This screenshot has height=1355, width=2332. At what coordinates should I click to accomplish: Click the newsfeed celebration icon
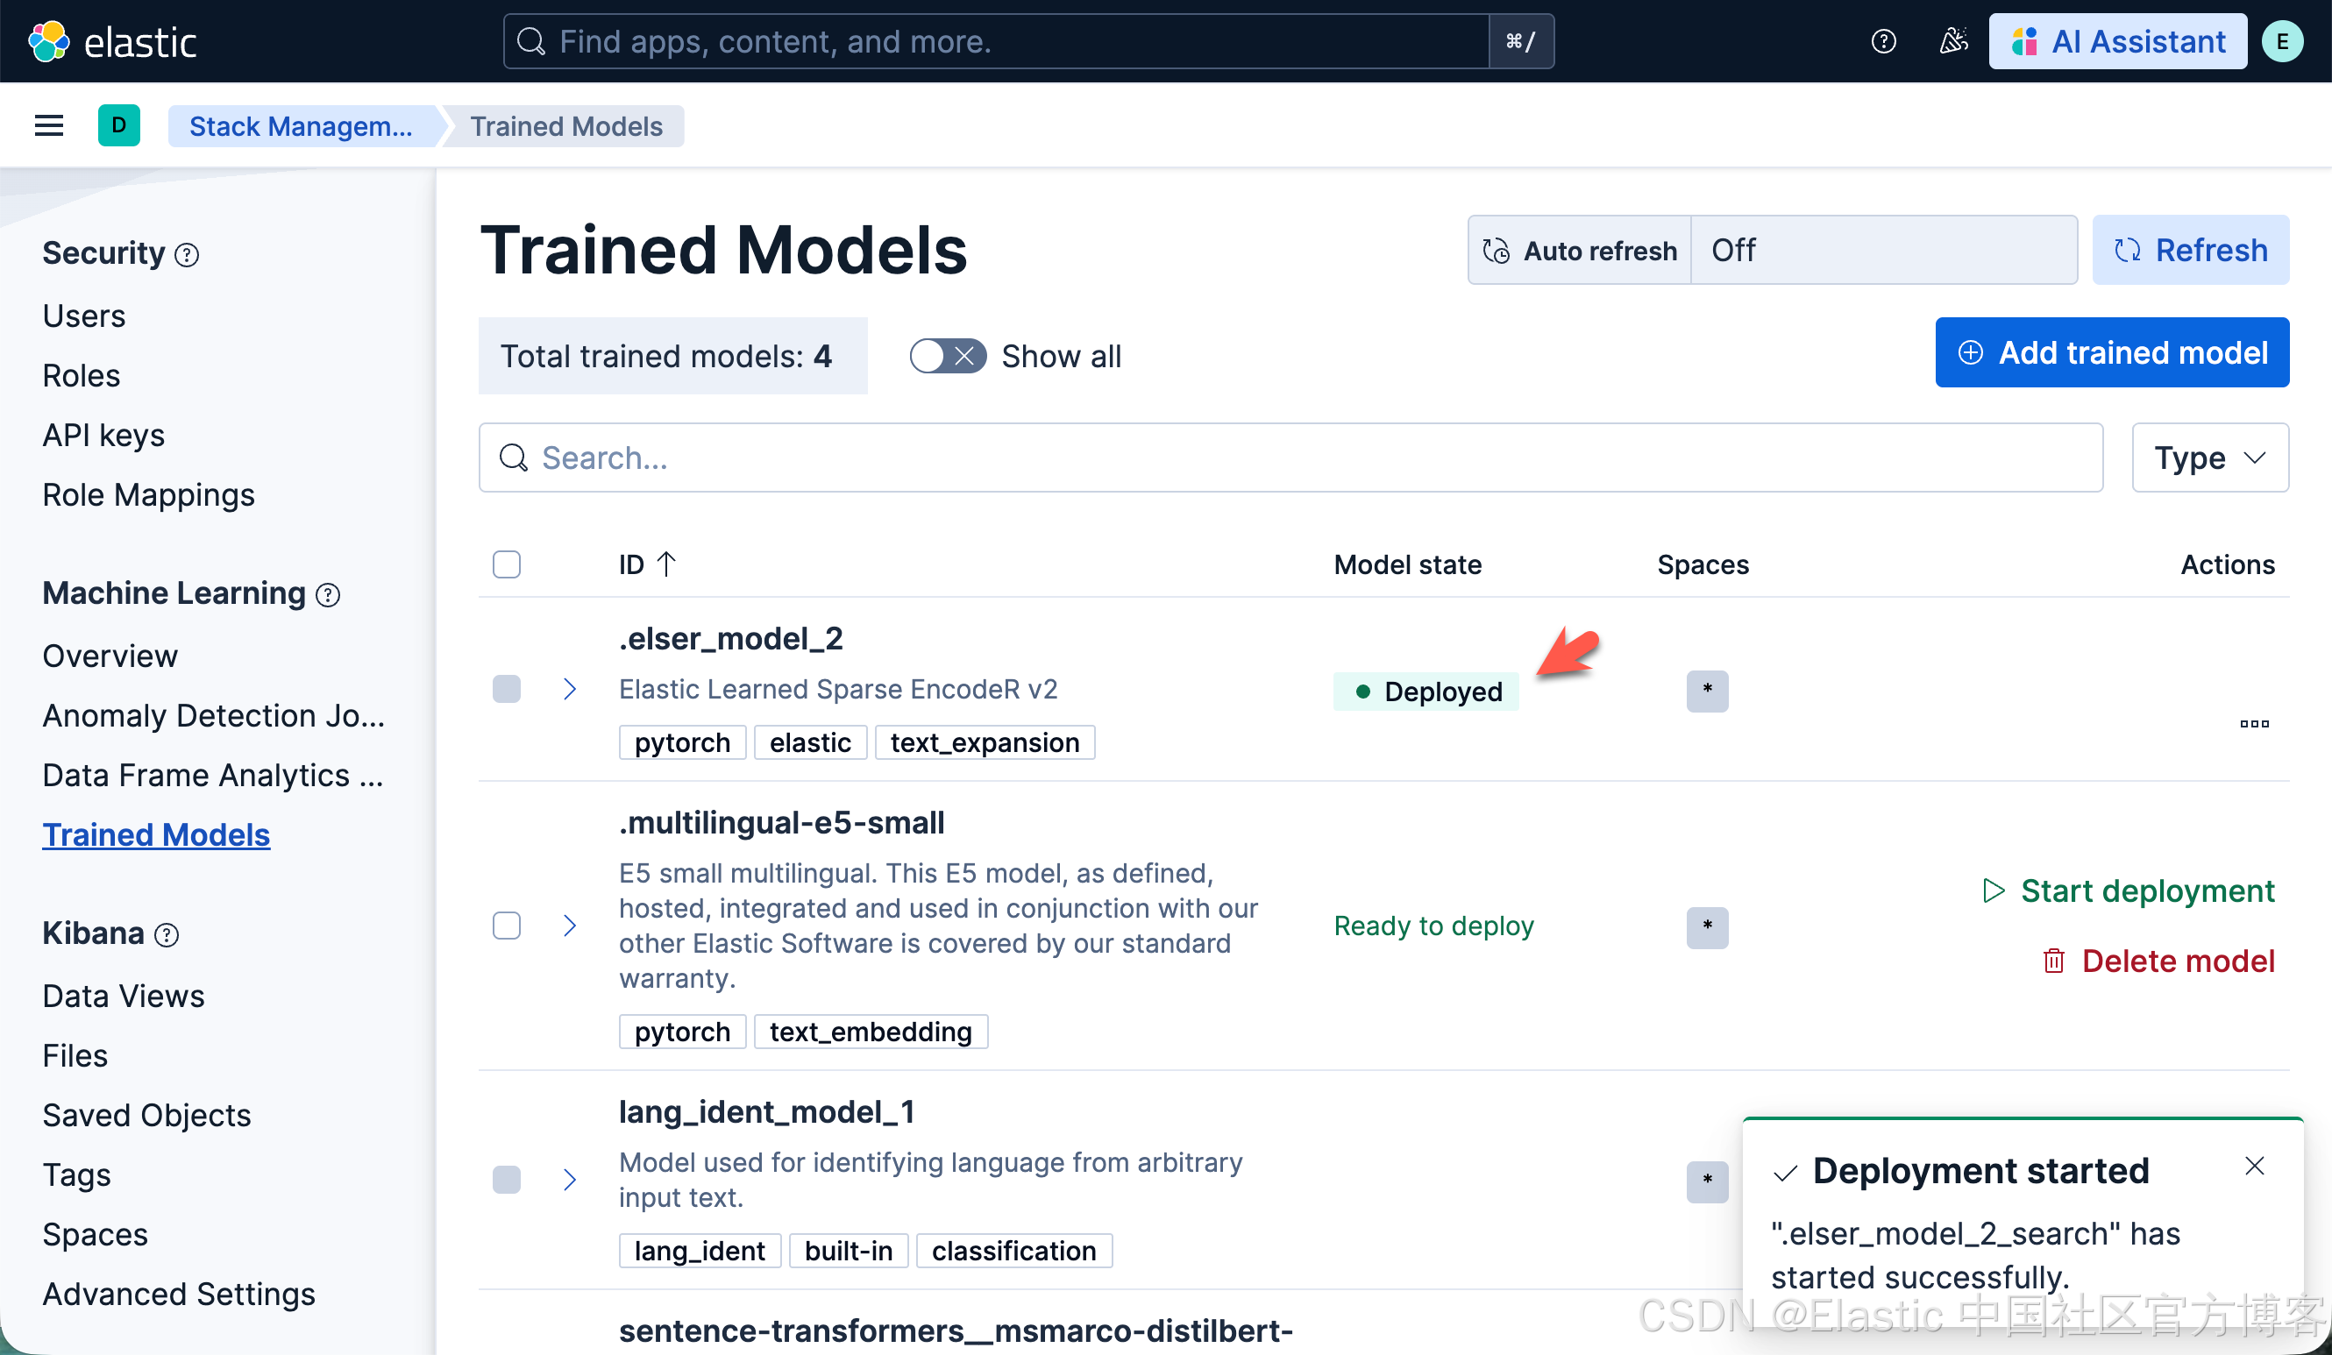(1952, 41)
